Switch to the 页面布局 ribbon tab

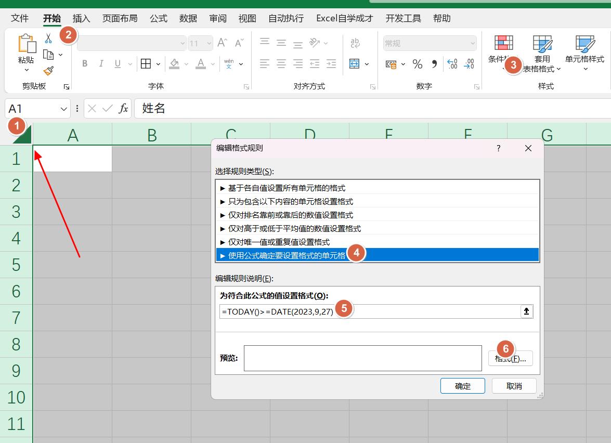120,18
